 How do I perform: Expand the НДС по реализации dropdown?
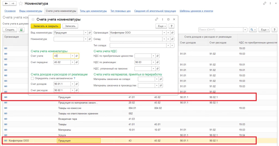point(153,62)
